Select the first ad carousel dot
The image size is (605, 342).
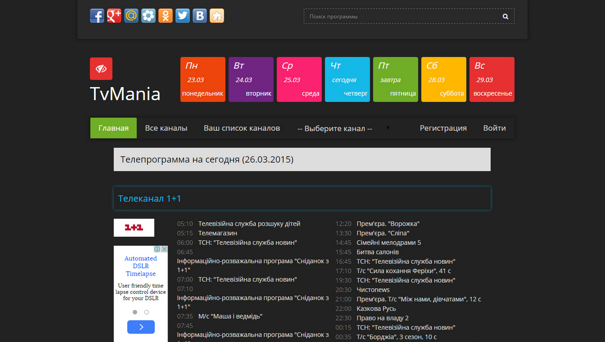pyautogui.click(x=135, y=312)
